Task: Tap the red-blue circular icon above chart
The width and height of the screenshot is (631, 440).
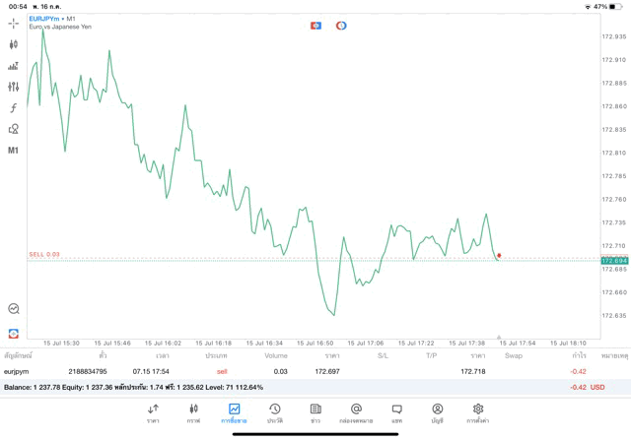Action: coord(341,25)
